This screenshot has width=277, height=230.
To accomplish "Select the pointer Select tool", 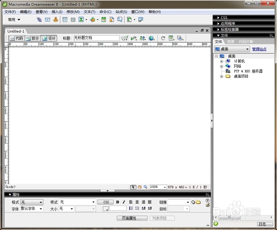I will tap(133, 187).
